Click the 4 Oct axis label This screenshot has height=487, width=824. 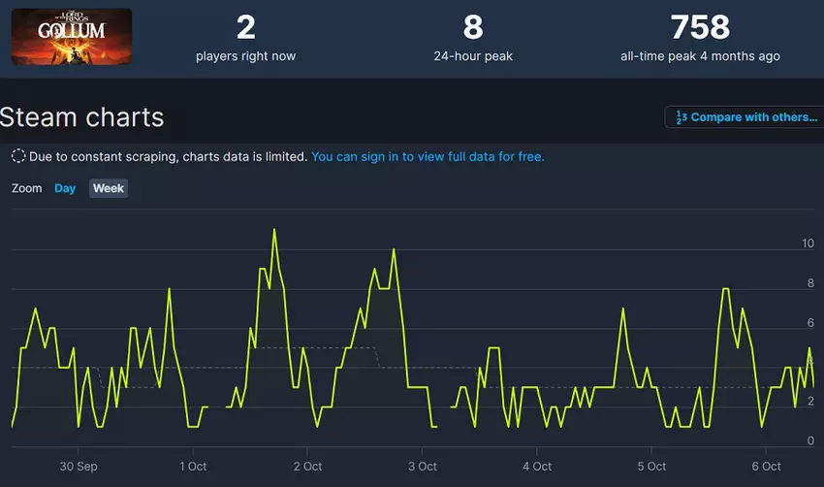[536, 467]
